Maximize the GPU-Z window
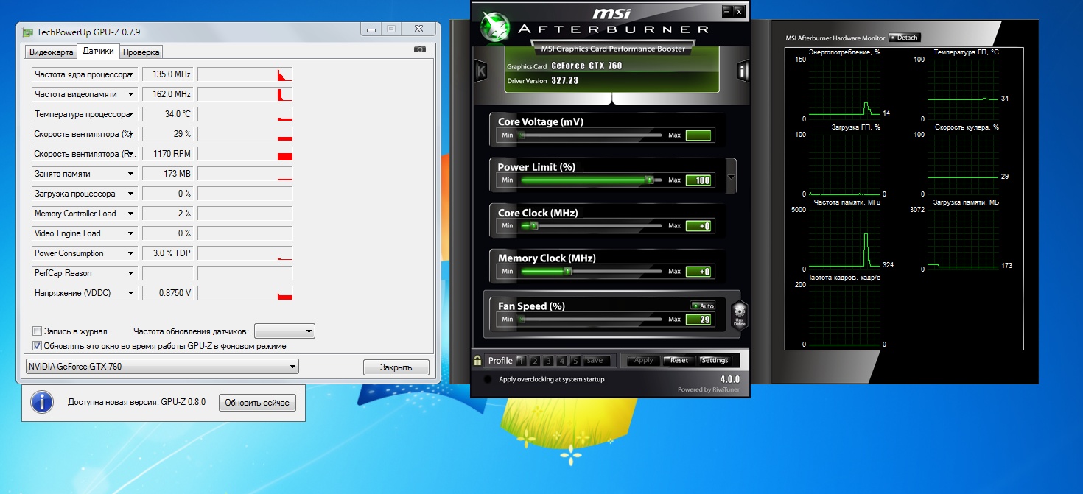 pos(391,29)
